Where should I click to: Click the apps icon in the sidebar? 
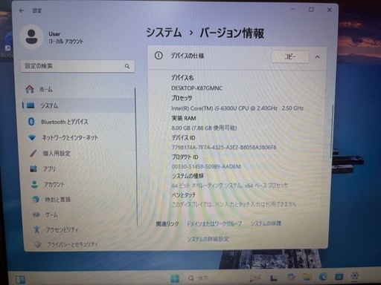(33, 169)
